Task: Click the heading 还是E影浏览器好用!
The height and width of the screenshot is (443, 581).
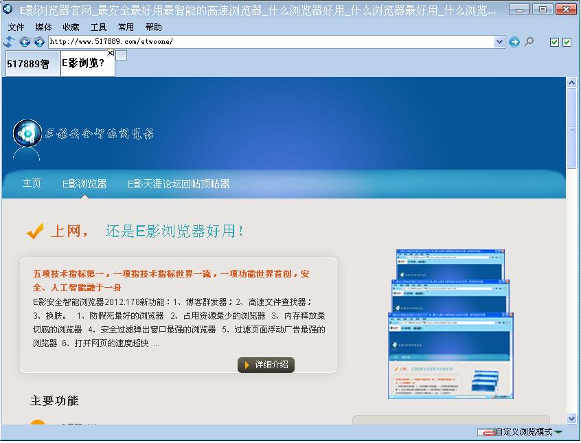Action: click(174, 231)
